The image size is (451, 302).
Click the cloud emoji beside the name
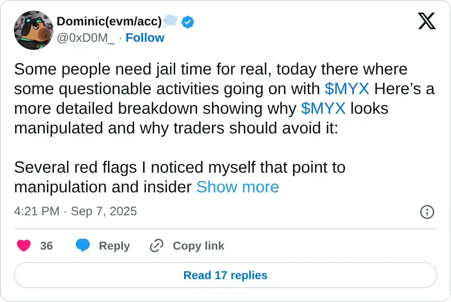170,21
